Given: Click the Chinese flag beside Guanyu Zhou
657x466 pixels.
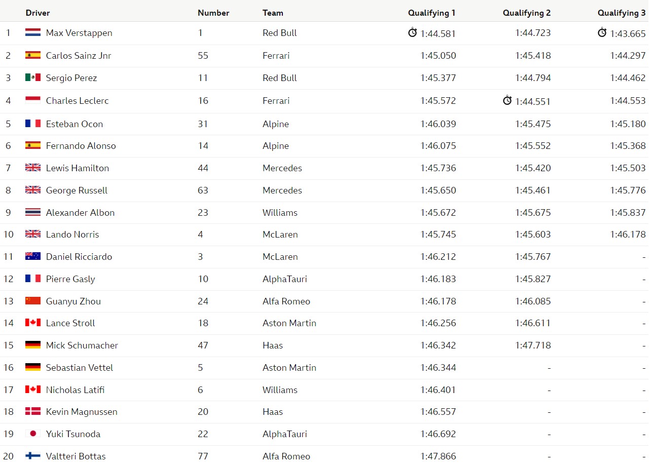Looking at the screenshot, I should tap(33, 301).
